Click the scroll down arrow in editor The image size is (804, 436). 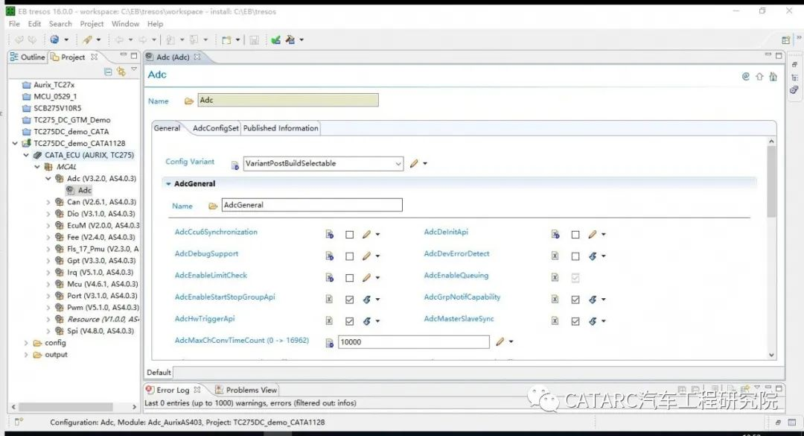[x=771, y=355]
